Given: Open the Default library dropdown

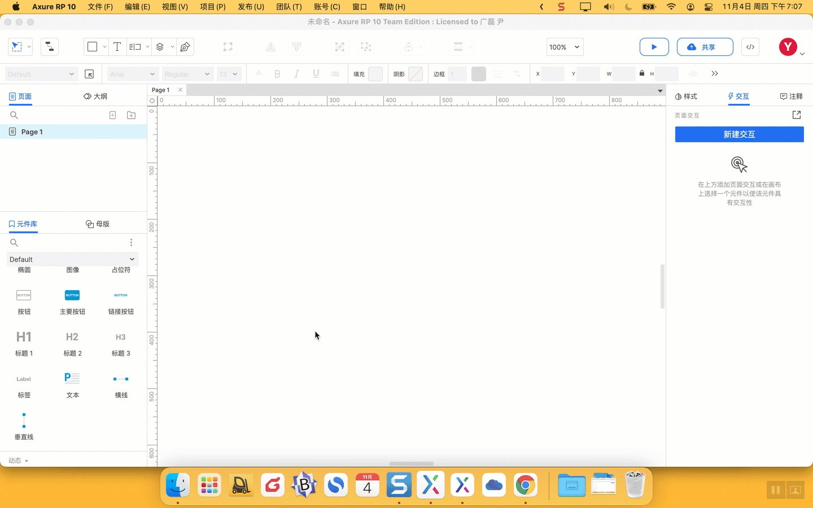Looking at the screenshot, I should (72, 259).
